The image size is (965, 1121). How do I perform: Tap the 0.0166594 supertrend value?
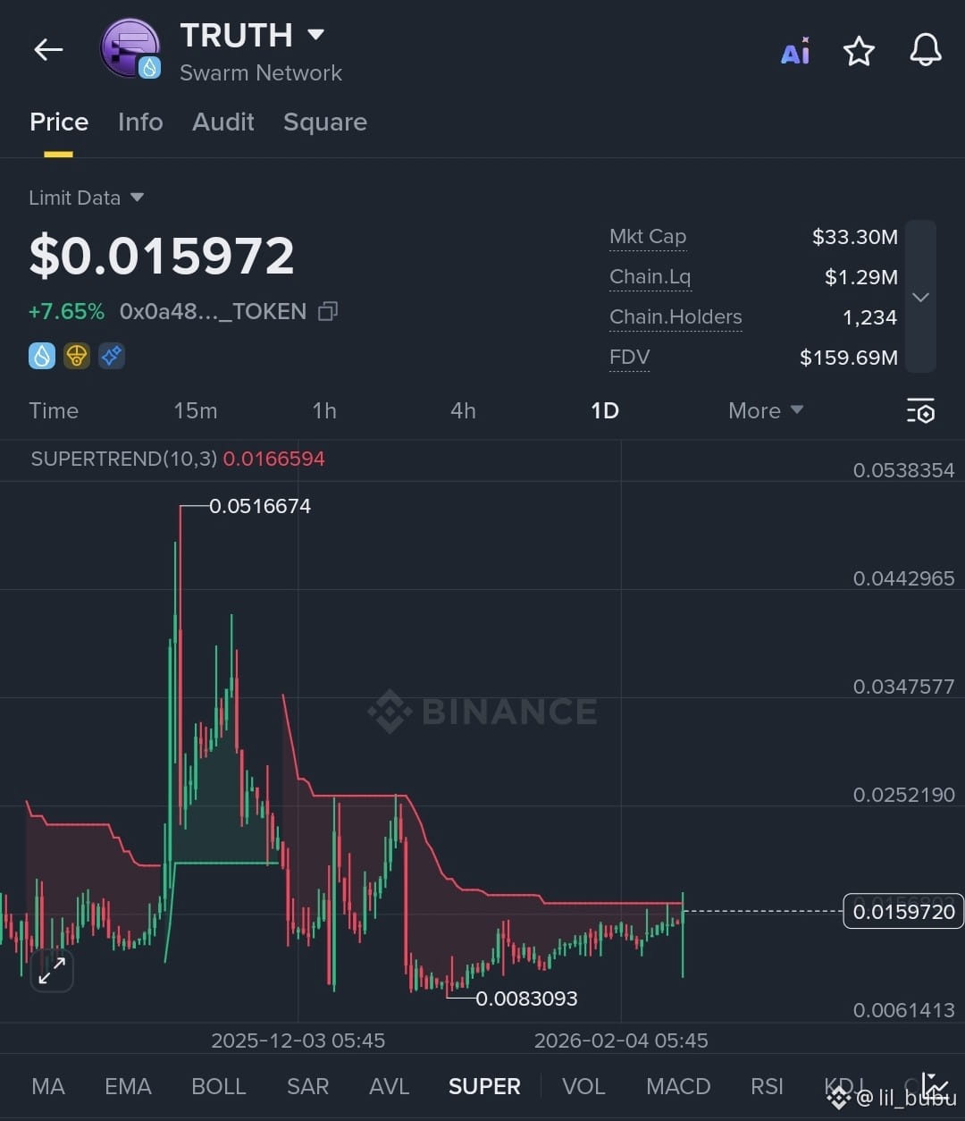(273, 459)
